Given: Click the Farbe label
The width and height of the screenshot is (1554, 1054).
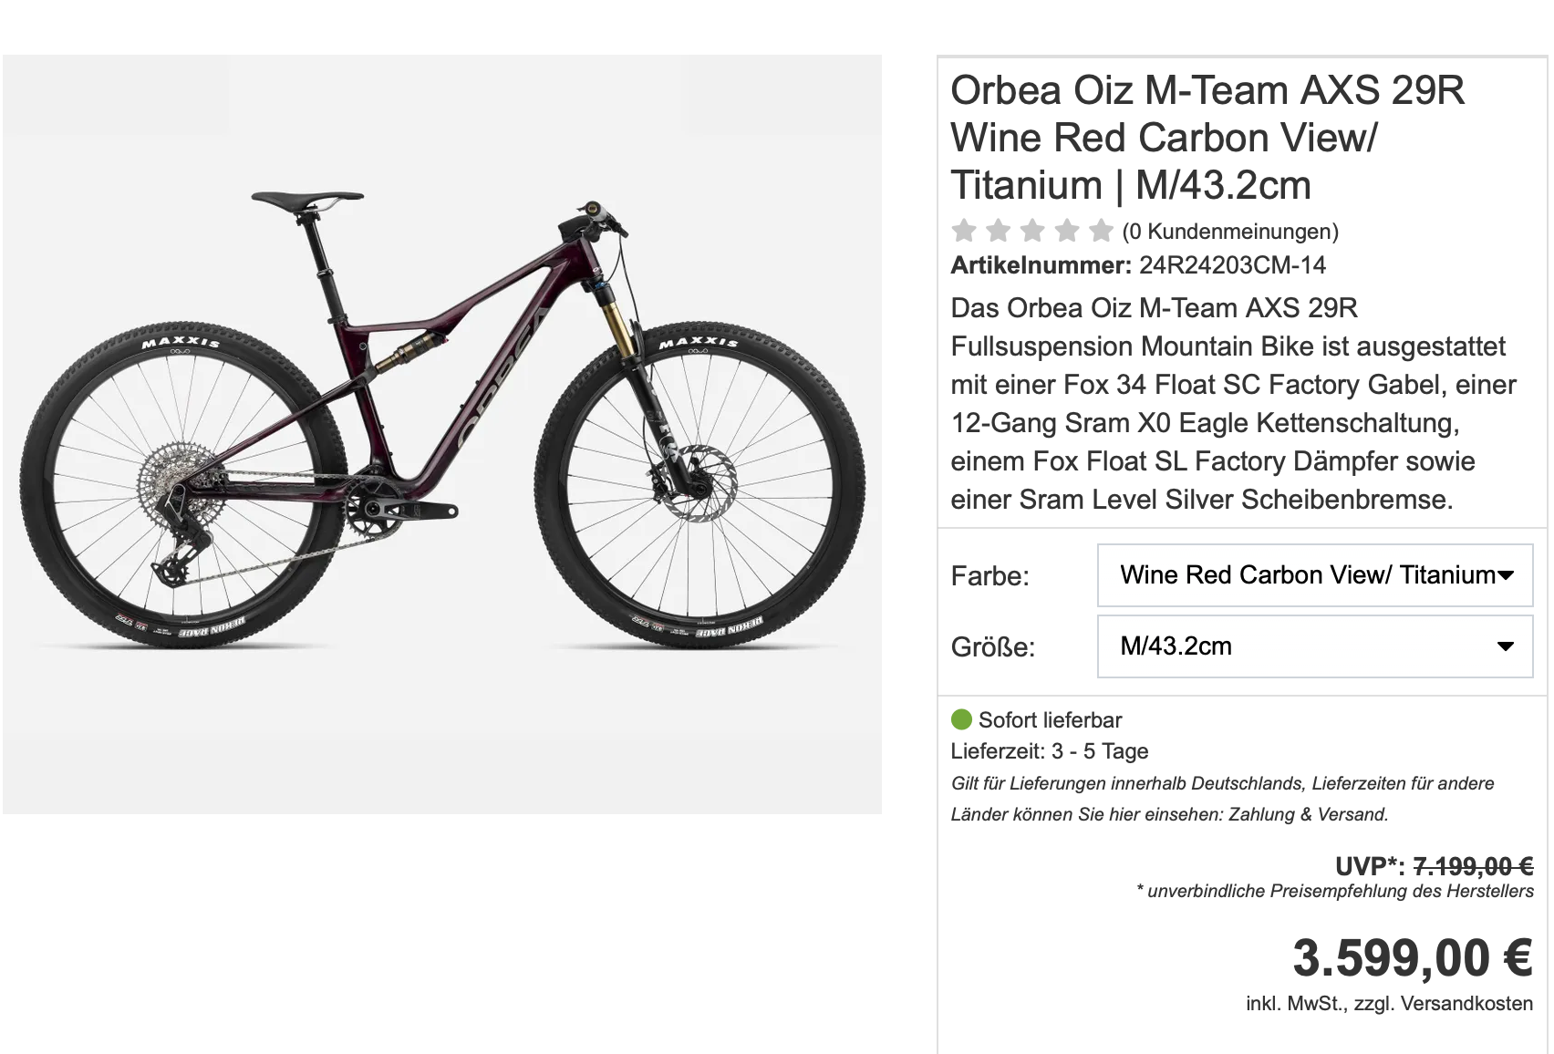Looking at the screenshot, I should [989, 576].
